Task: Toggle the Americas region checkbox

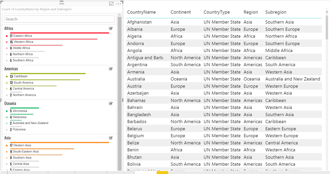Action: click(x=111, y=69)
